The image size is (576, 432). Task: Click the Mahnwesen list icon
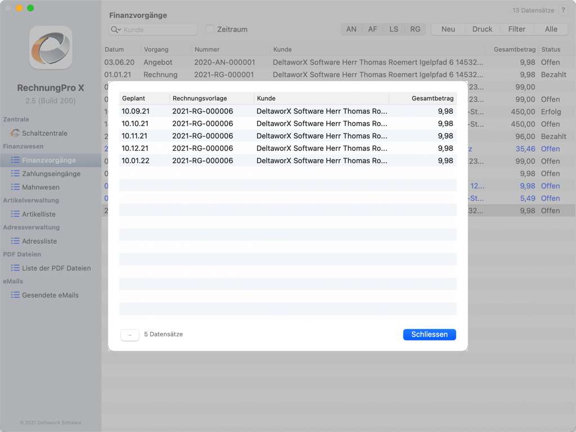coord(15,187)
